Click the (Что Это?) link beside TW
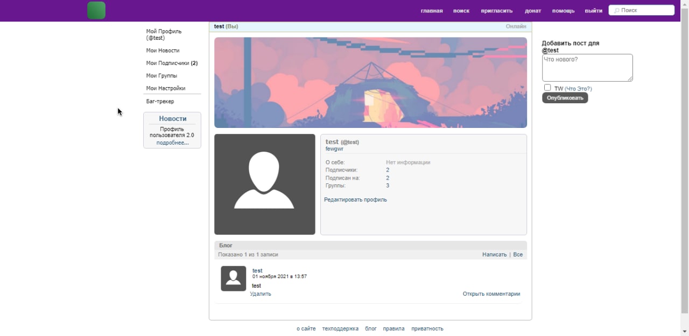This screenshot has height=336, width=689. pyautogui.click(x=578, y=89)
